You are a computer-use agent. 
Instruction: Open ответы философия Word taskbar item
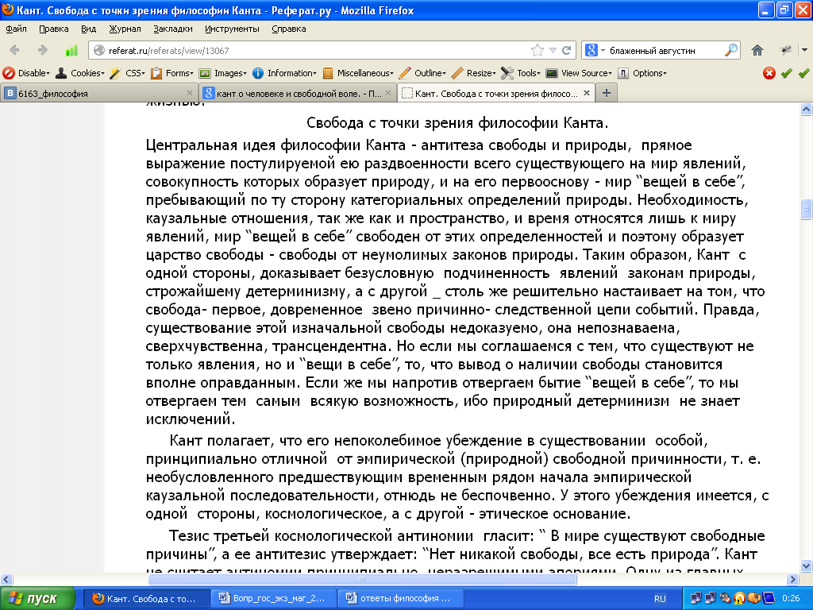400,598
